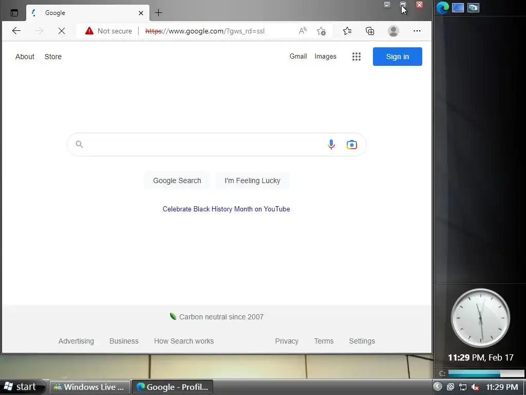Select the Google tab
The width and height of the screenshot is (526, 395).
(x=88, y=13)
